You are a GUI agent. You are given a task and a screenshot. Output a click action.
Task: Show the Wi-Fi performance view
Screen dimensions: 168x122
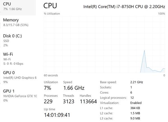(x=17, y=57)
